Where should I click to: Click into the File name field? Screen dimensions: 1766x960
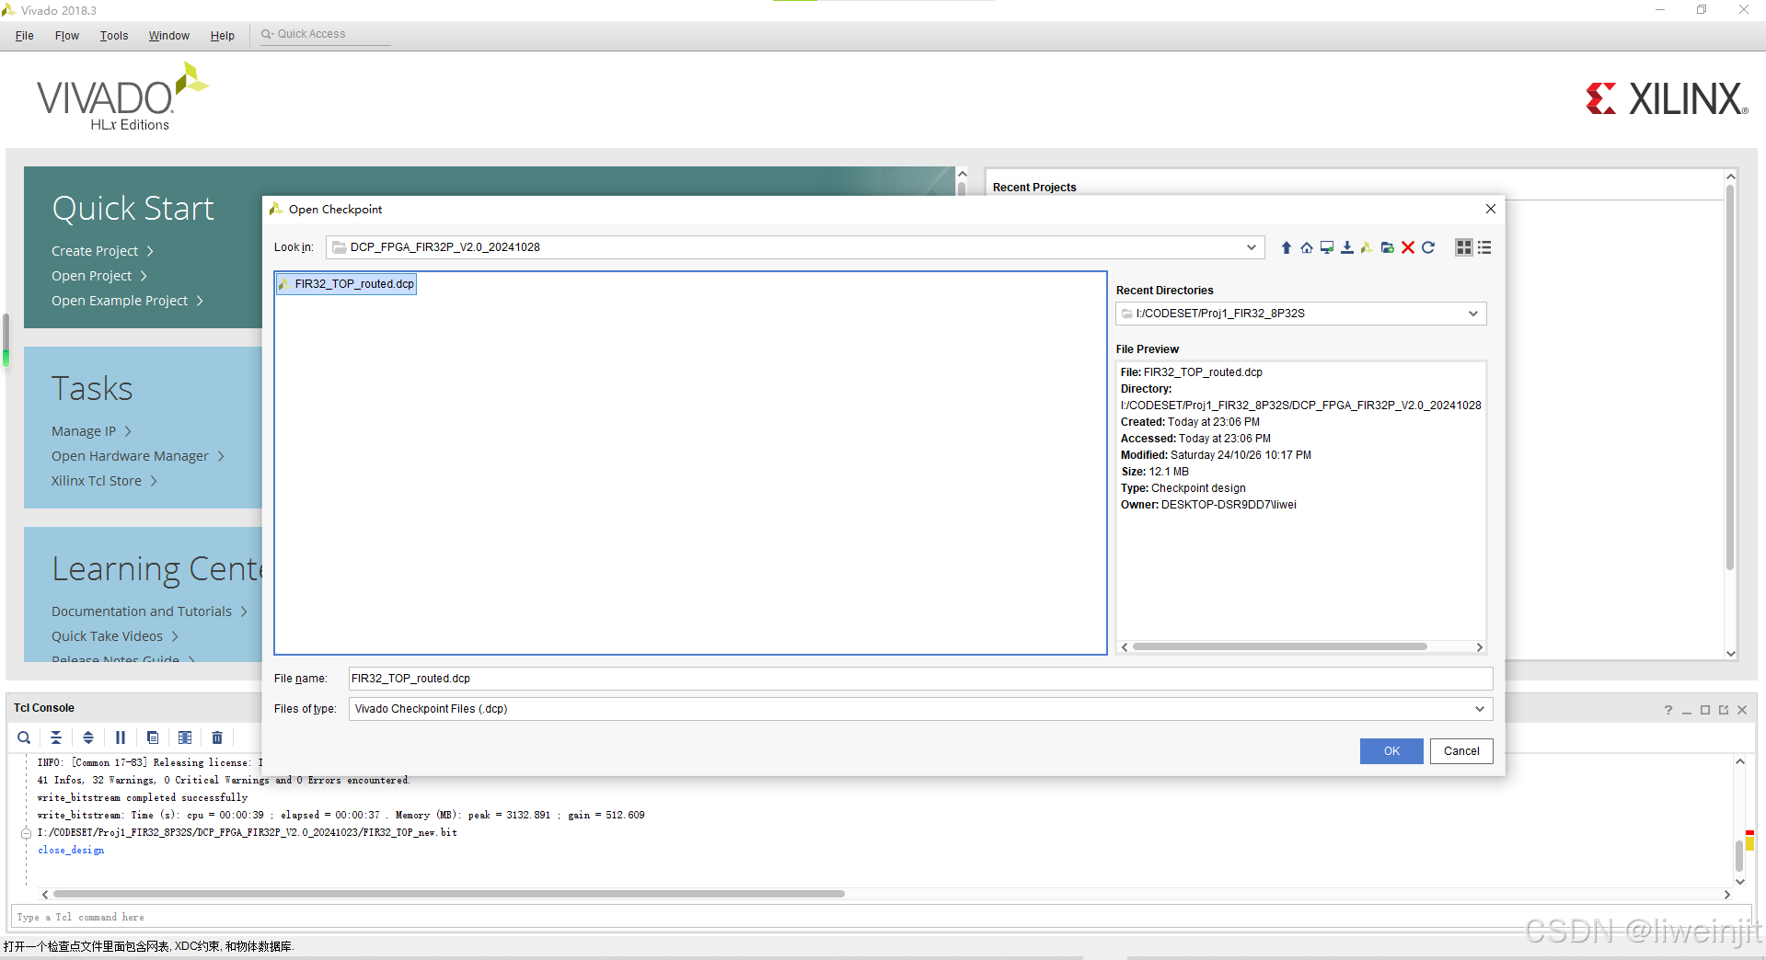click(x=920, y=679)
